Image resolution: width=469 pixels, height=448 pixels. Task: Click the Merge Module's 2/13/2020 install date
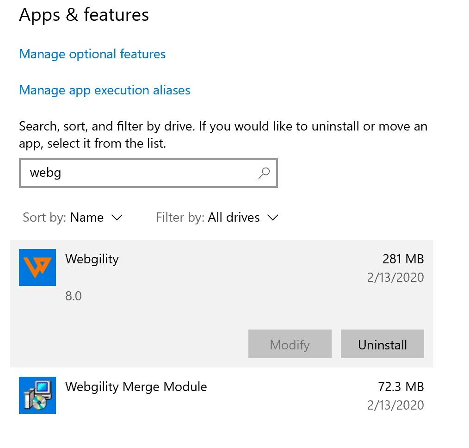(x=395, y=405)
